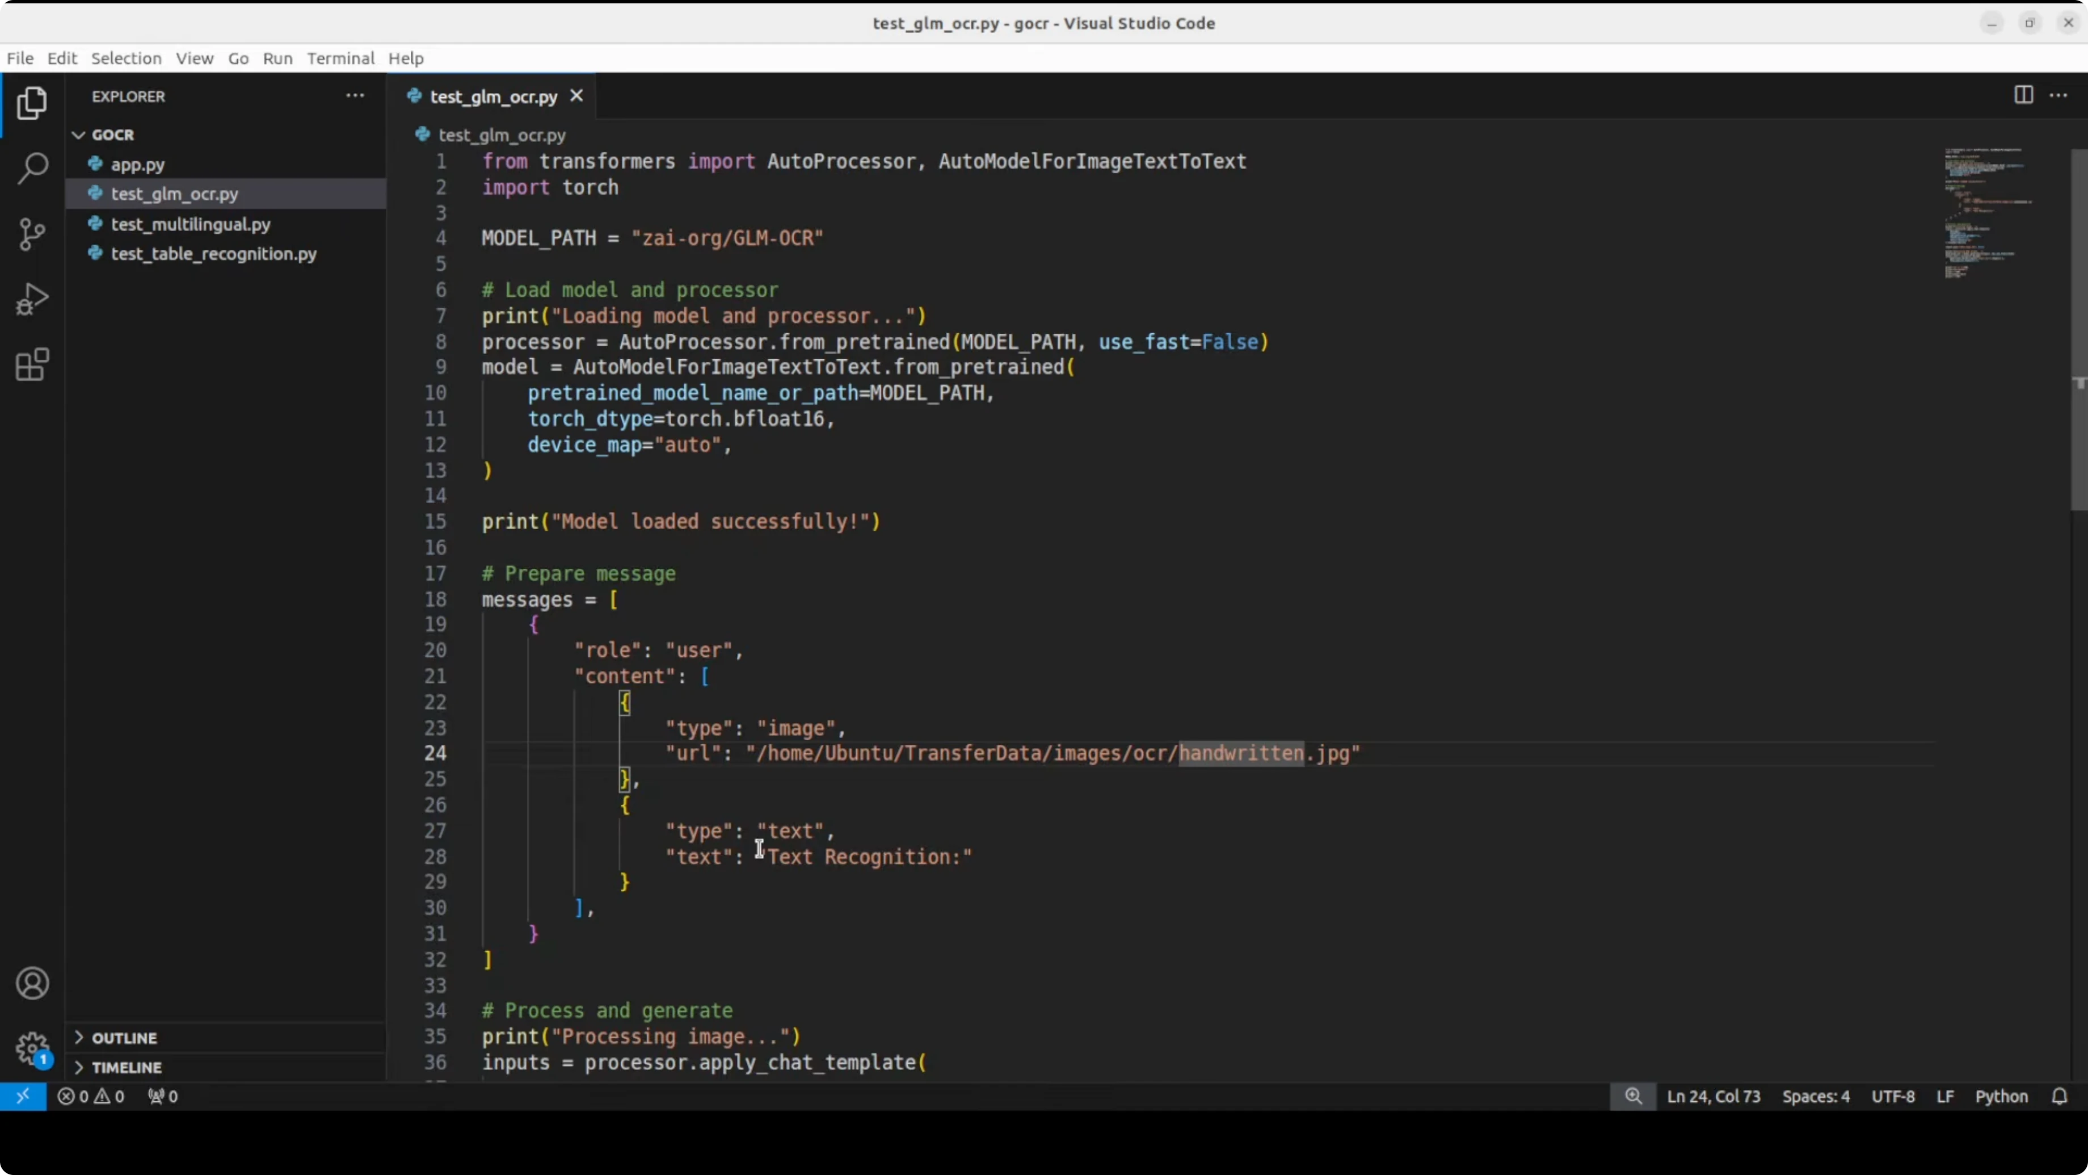This screenshot has height=1175, width=2088.
Task: Open test_multilingual.py in the explorer
Action: (x=191, y=224)
